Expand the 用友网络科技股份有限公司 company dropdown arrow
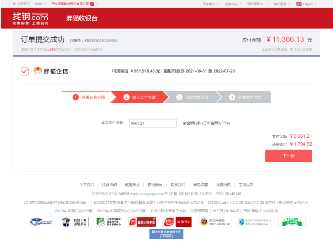This screenshot has height=250, width=333. (x=97, y=4)
